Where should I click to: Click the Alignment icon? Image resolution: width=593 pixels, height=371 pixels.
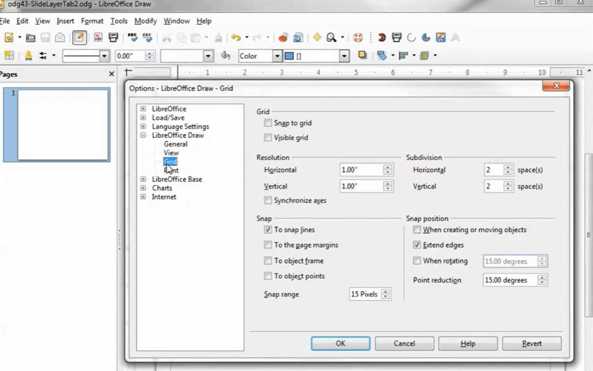click(x=403, y=55)
